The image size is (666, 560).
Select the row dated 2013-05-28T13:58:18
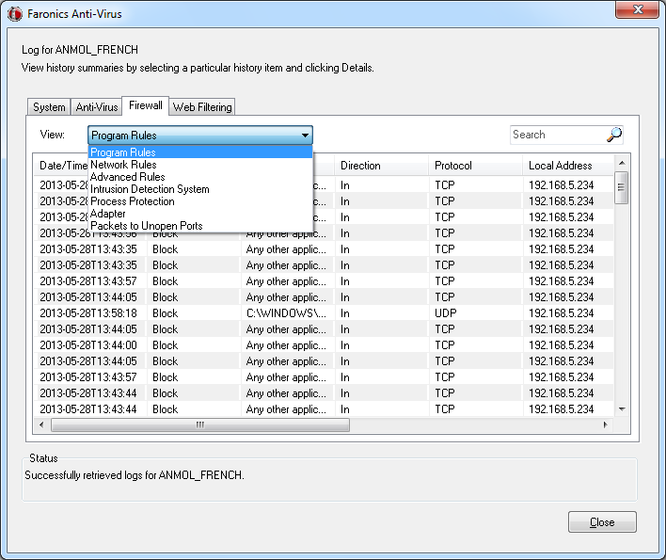[324, 313]
